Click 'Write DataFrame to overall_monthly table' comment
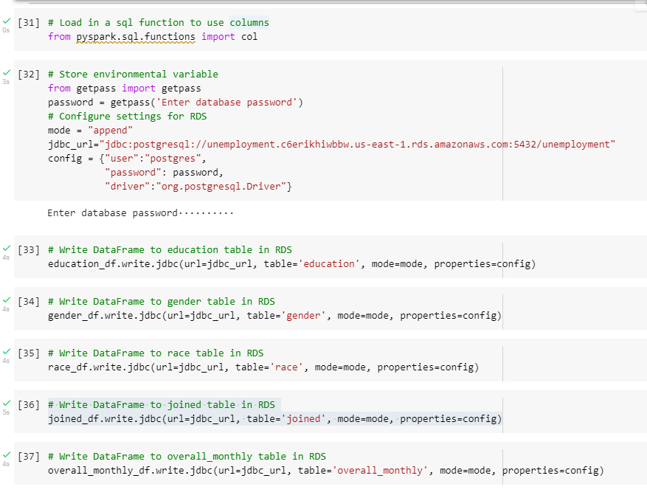Image resolution: width=647 pixels, height=498 pixels. pyautogui.click(x=187, y=457)
